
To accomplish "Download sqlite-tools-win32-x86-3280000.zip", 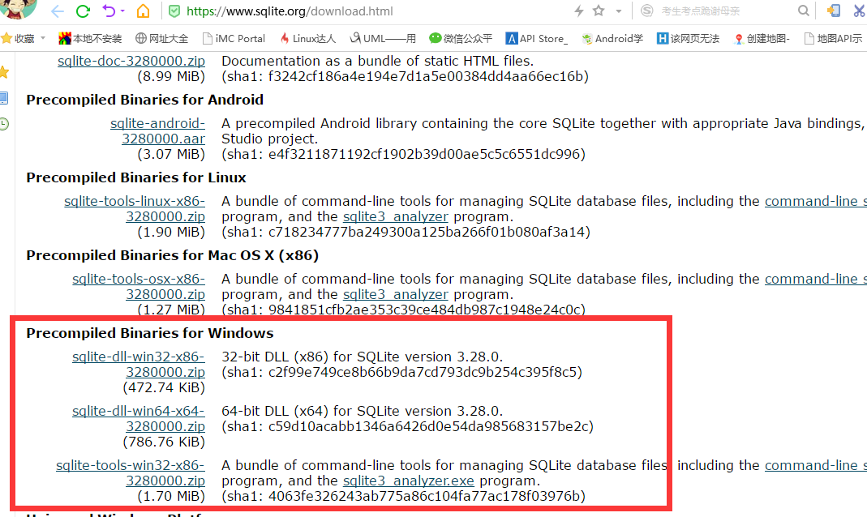I will [131, 472].
